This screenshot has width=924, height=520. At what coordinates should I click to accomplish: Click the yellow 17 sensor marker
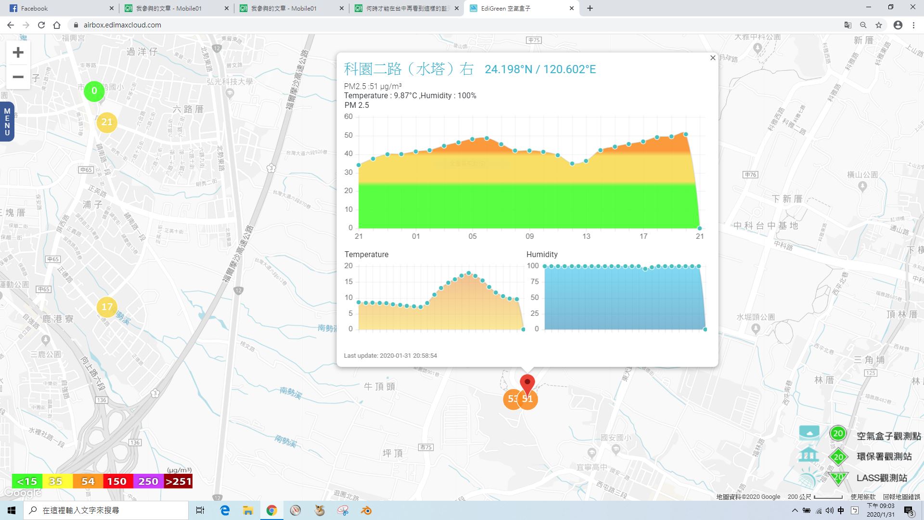pyautogui.click(x=107, y=307)
